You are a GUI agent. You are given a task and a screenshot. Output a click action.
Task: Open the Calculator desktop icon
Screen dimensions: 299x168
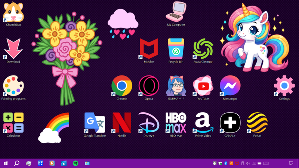pyautogui.click(x=13, y=122)
